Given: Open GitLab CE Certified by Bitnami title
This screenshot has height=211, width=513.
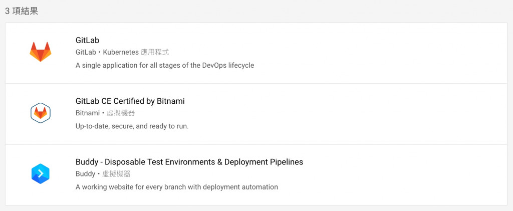Looking at the screenshot, I should point(130,101).
